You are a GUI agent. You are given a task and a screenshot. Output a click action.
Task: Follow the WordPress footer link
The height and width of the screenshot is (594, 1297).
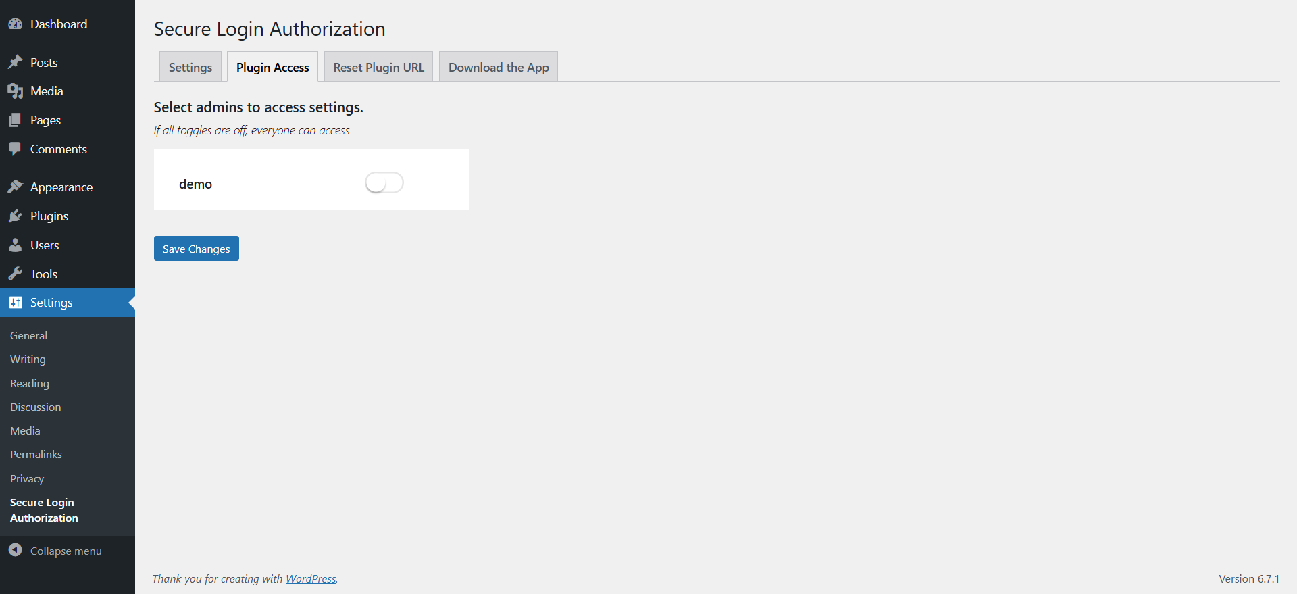[x=311, y=579]
